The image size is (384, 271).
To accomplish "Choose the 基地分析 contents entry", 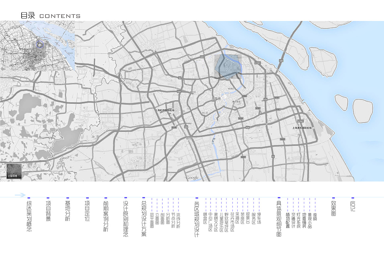I will (68, 211).
